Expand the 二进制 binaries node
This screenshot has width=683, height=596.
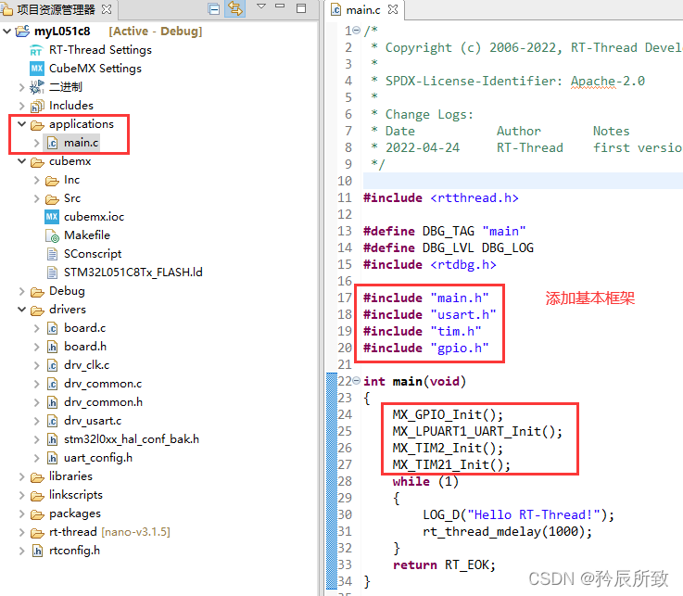22,87
